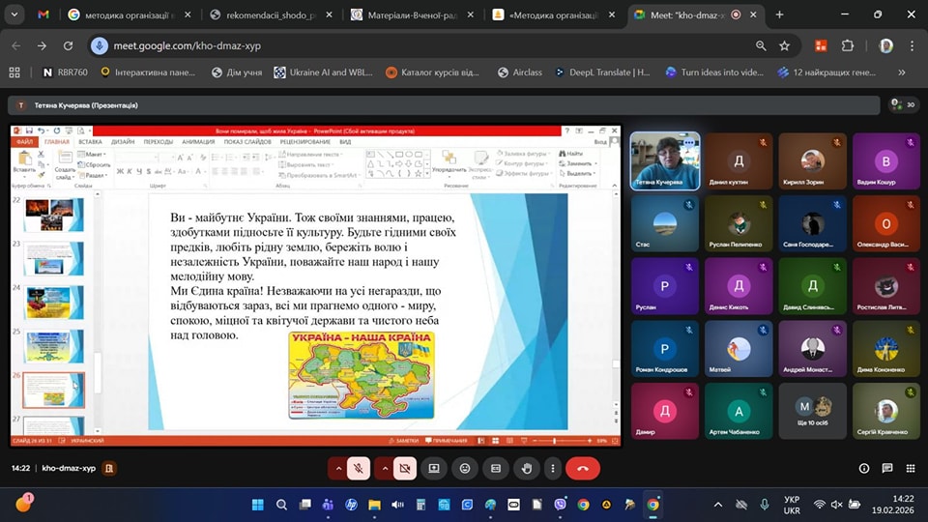The image size is (928, 522).
Task: Raise hand in the meeting
Action: pyautogui.click(x=527, y=468)
